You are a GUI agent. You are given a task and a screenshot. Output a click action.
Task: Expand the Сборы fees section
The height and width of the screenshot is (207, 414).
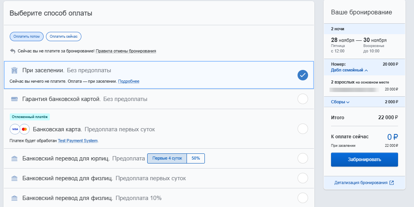click(x=340, y=102)
